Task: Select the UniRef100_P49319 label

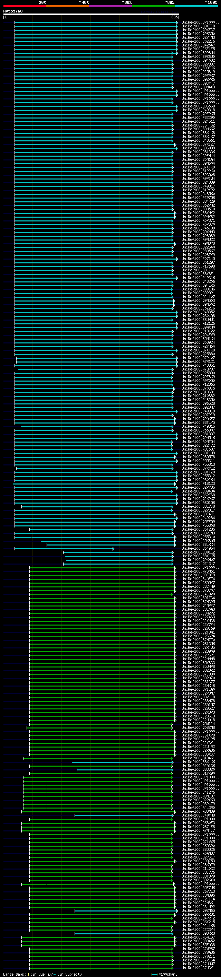Action: 198,411
